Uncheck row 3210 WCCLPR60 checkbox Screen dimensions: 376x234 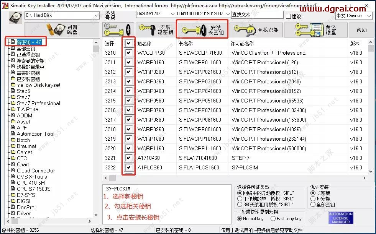click(128, 53)
